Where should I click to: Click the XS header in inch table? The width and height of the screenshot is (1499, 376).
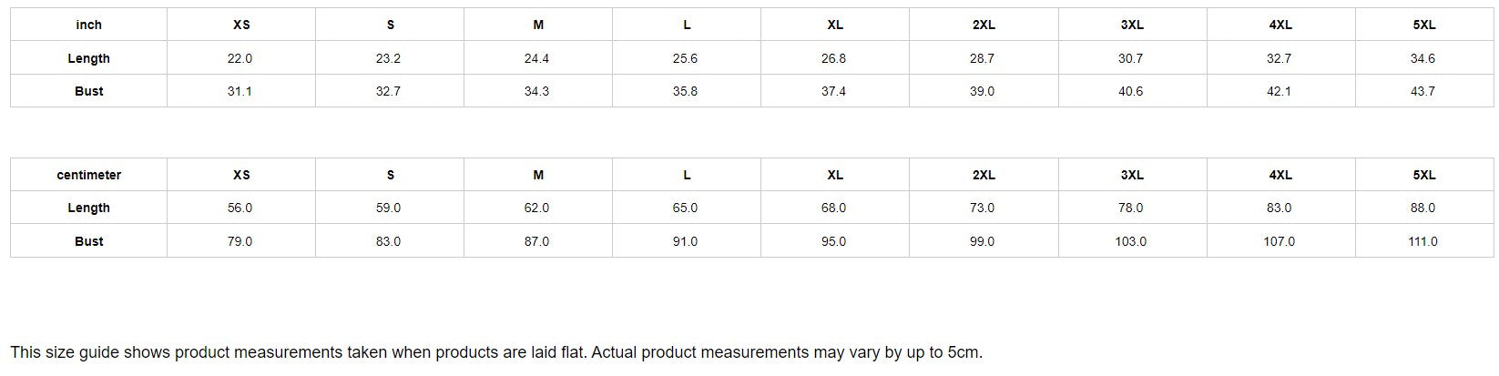tap(240, 25)
